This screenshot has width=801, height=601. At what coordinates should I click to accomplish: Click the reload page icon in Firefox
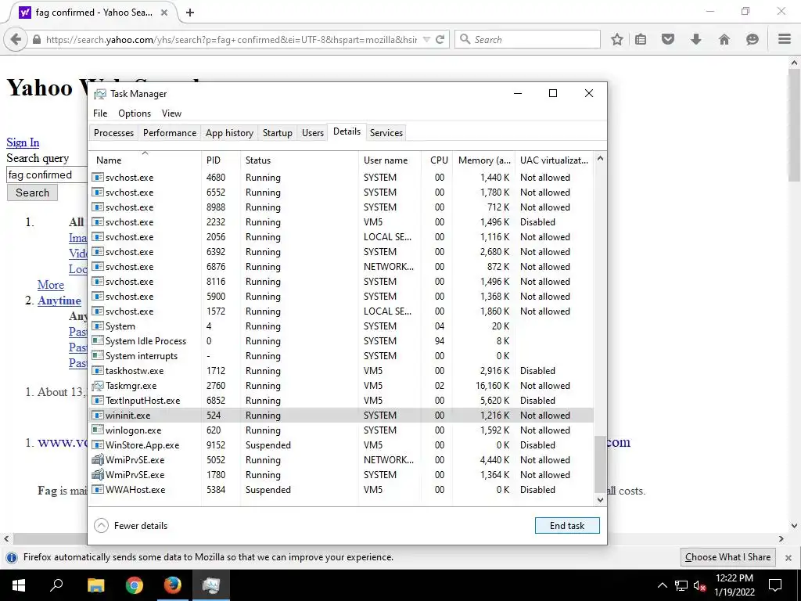(440, 39)
